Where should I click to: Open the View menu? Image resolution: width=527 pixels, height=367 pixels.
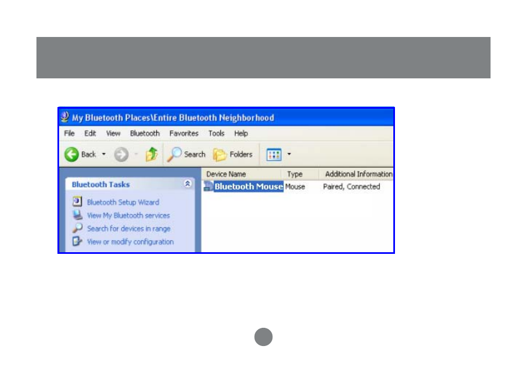point(113,134)
